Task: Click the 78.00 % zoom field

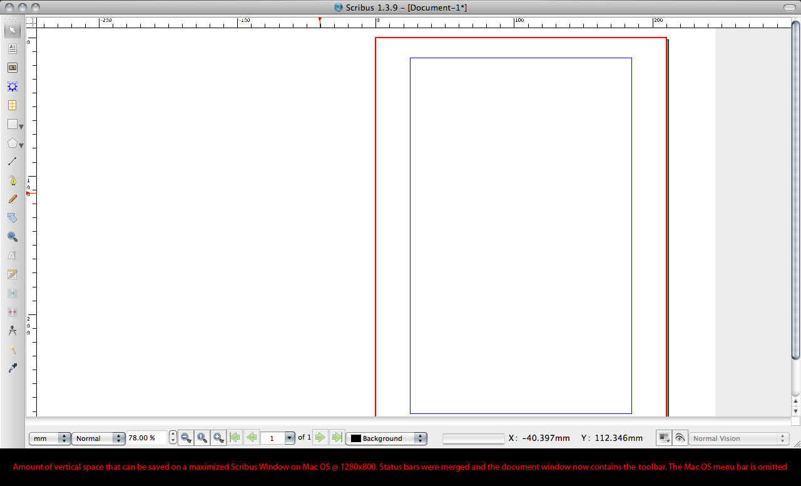Action: (x=147, y=438)
